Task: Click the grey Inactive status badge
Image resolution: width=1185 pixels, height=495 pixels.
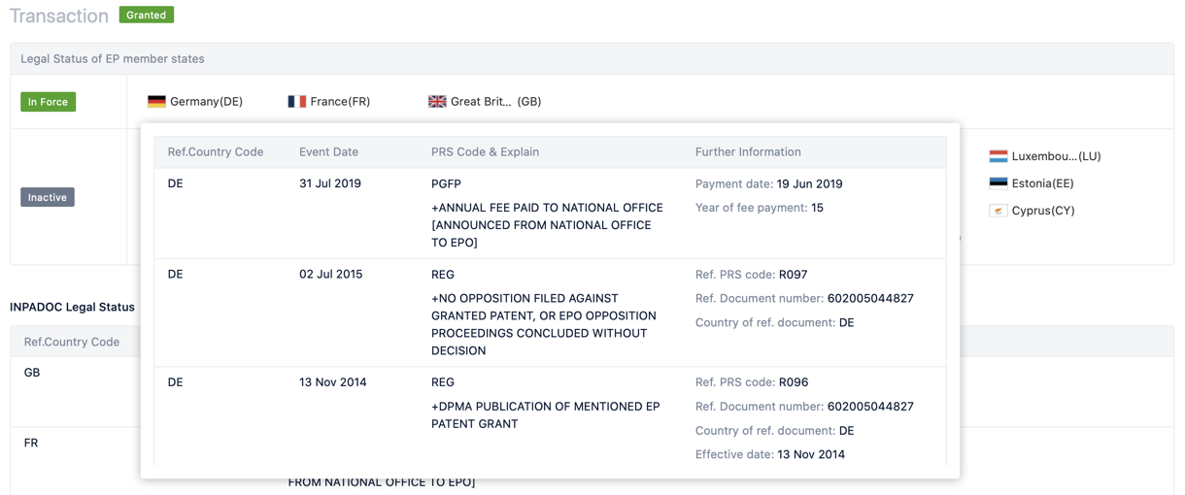Action: point(48,197)
